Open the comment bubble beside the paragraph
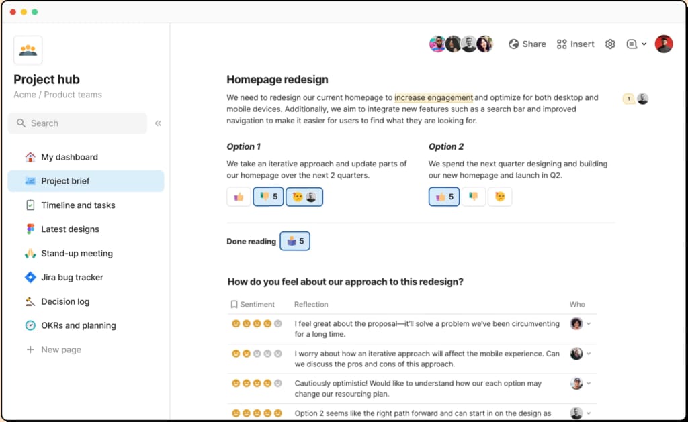Image resolution: width=688 pixels, height=422 pixels. [x=629, y=99]
